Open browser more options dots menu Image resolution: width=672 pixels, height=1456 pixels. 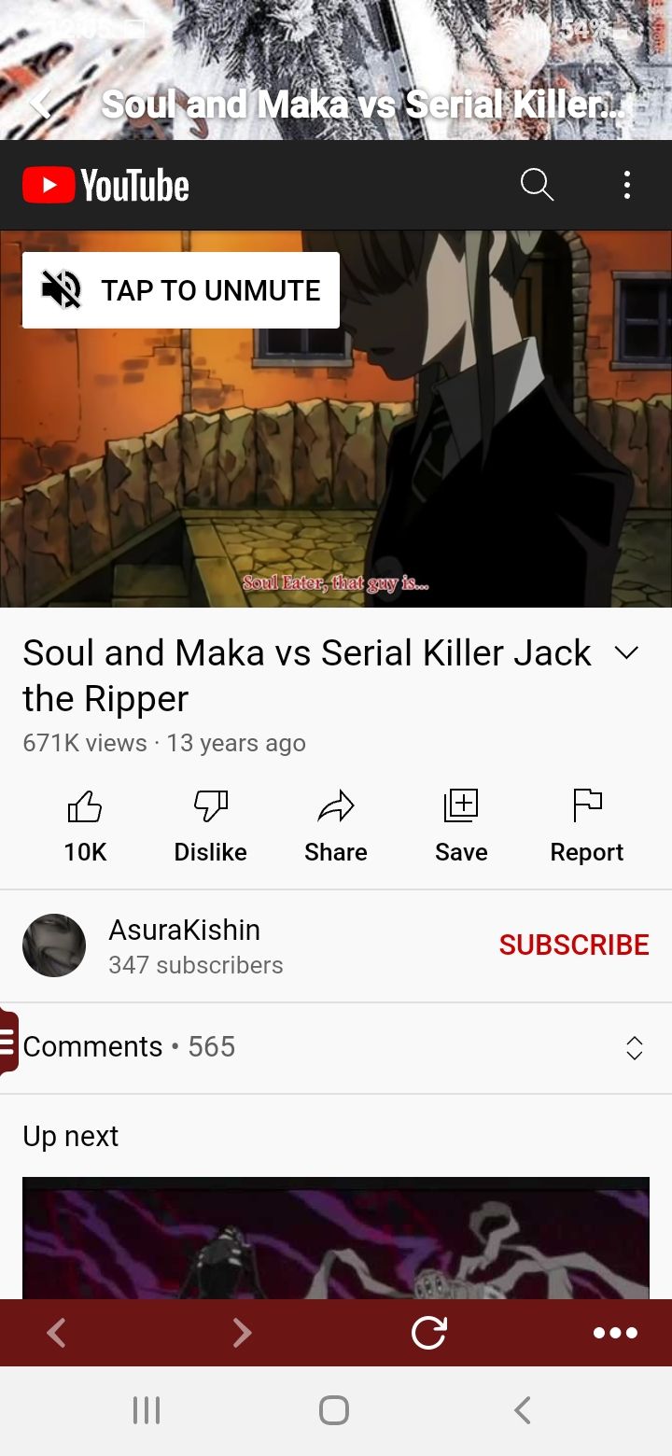coord(616,1333)
